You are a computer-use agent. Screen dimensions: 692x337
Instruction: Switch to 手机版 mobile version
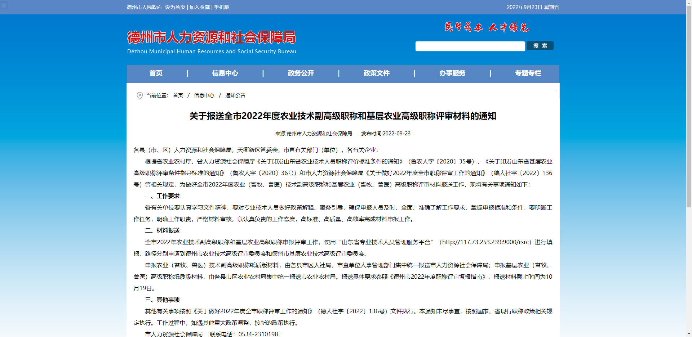point(222,7)
